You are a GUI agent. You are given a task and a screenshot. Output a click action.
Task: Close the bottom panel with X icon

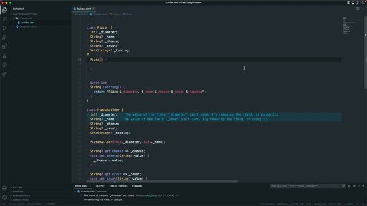(x=364, y=186)
